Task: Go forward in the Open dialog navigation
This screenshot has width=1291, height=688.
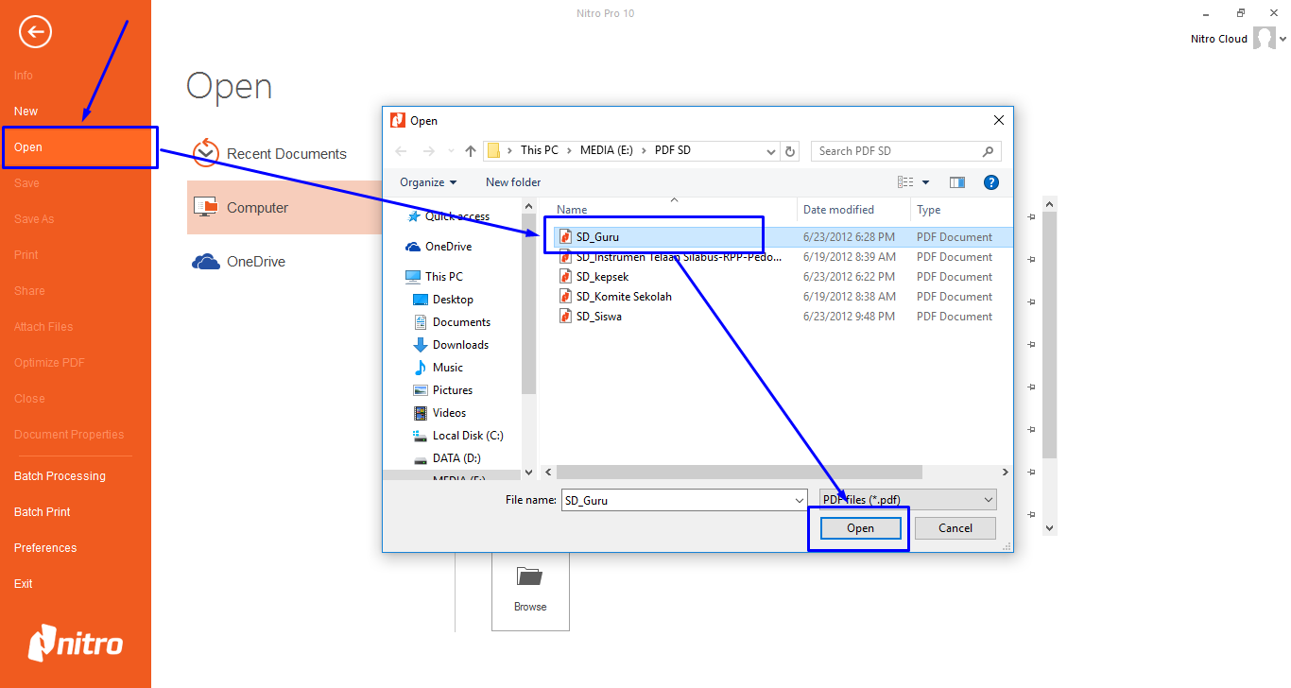Action: [428, 151]
